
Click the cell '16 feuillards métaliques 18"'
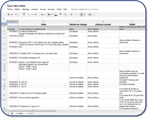(44, 57)
